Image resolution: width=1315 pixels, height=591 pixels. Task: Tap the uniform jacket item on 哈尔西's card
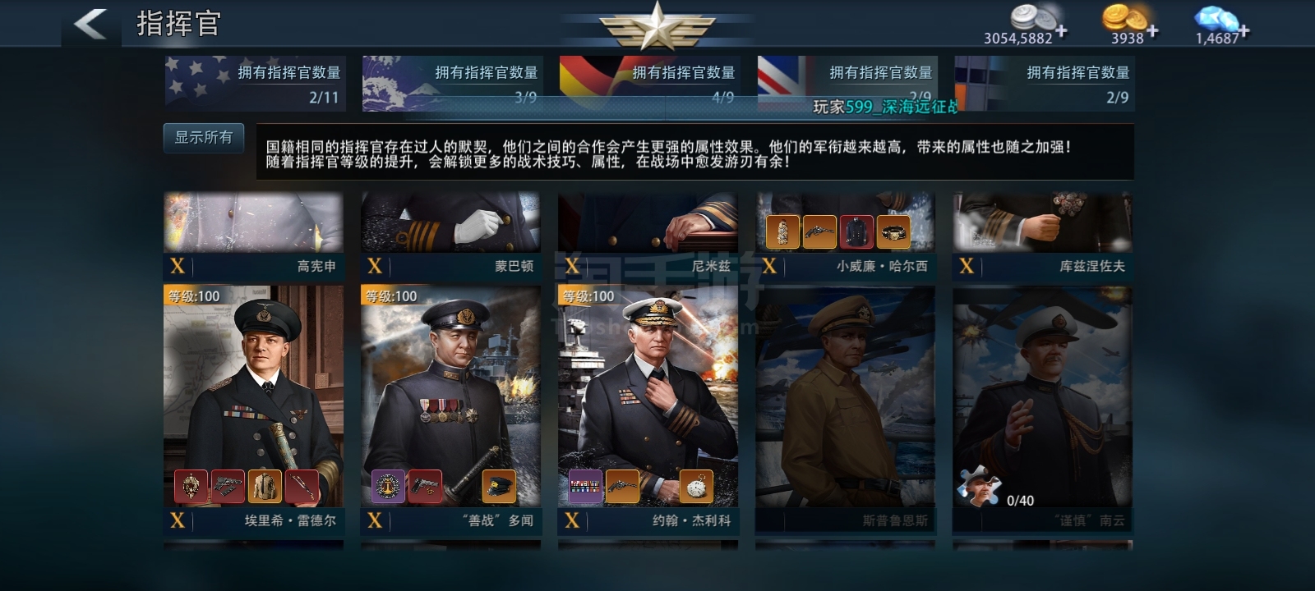856,232
